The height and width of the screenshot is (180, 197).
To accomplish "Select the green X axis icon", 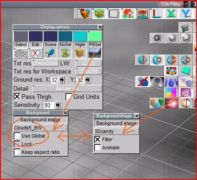I will click(171, 14).
